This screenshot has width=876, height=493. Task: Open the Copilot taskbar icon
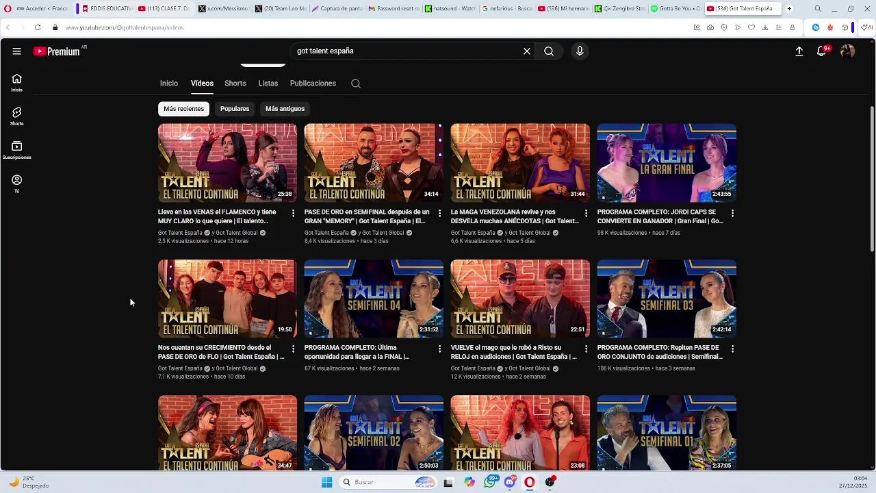(469, 482)
